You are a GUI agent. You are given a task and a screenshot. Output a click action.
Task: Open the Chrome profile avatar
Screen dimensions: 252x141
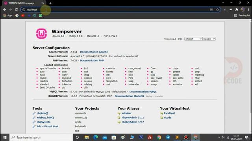tap(243, 9)
